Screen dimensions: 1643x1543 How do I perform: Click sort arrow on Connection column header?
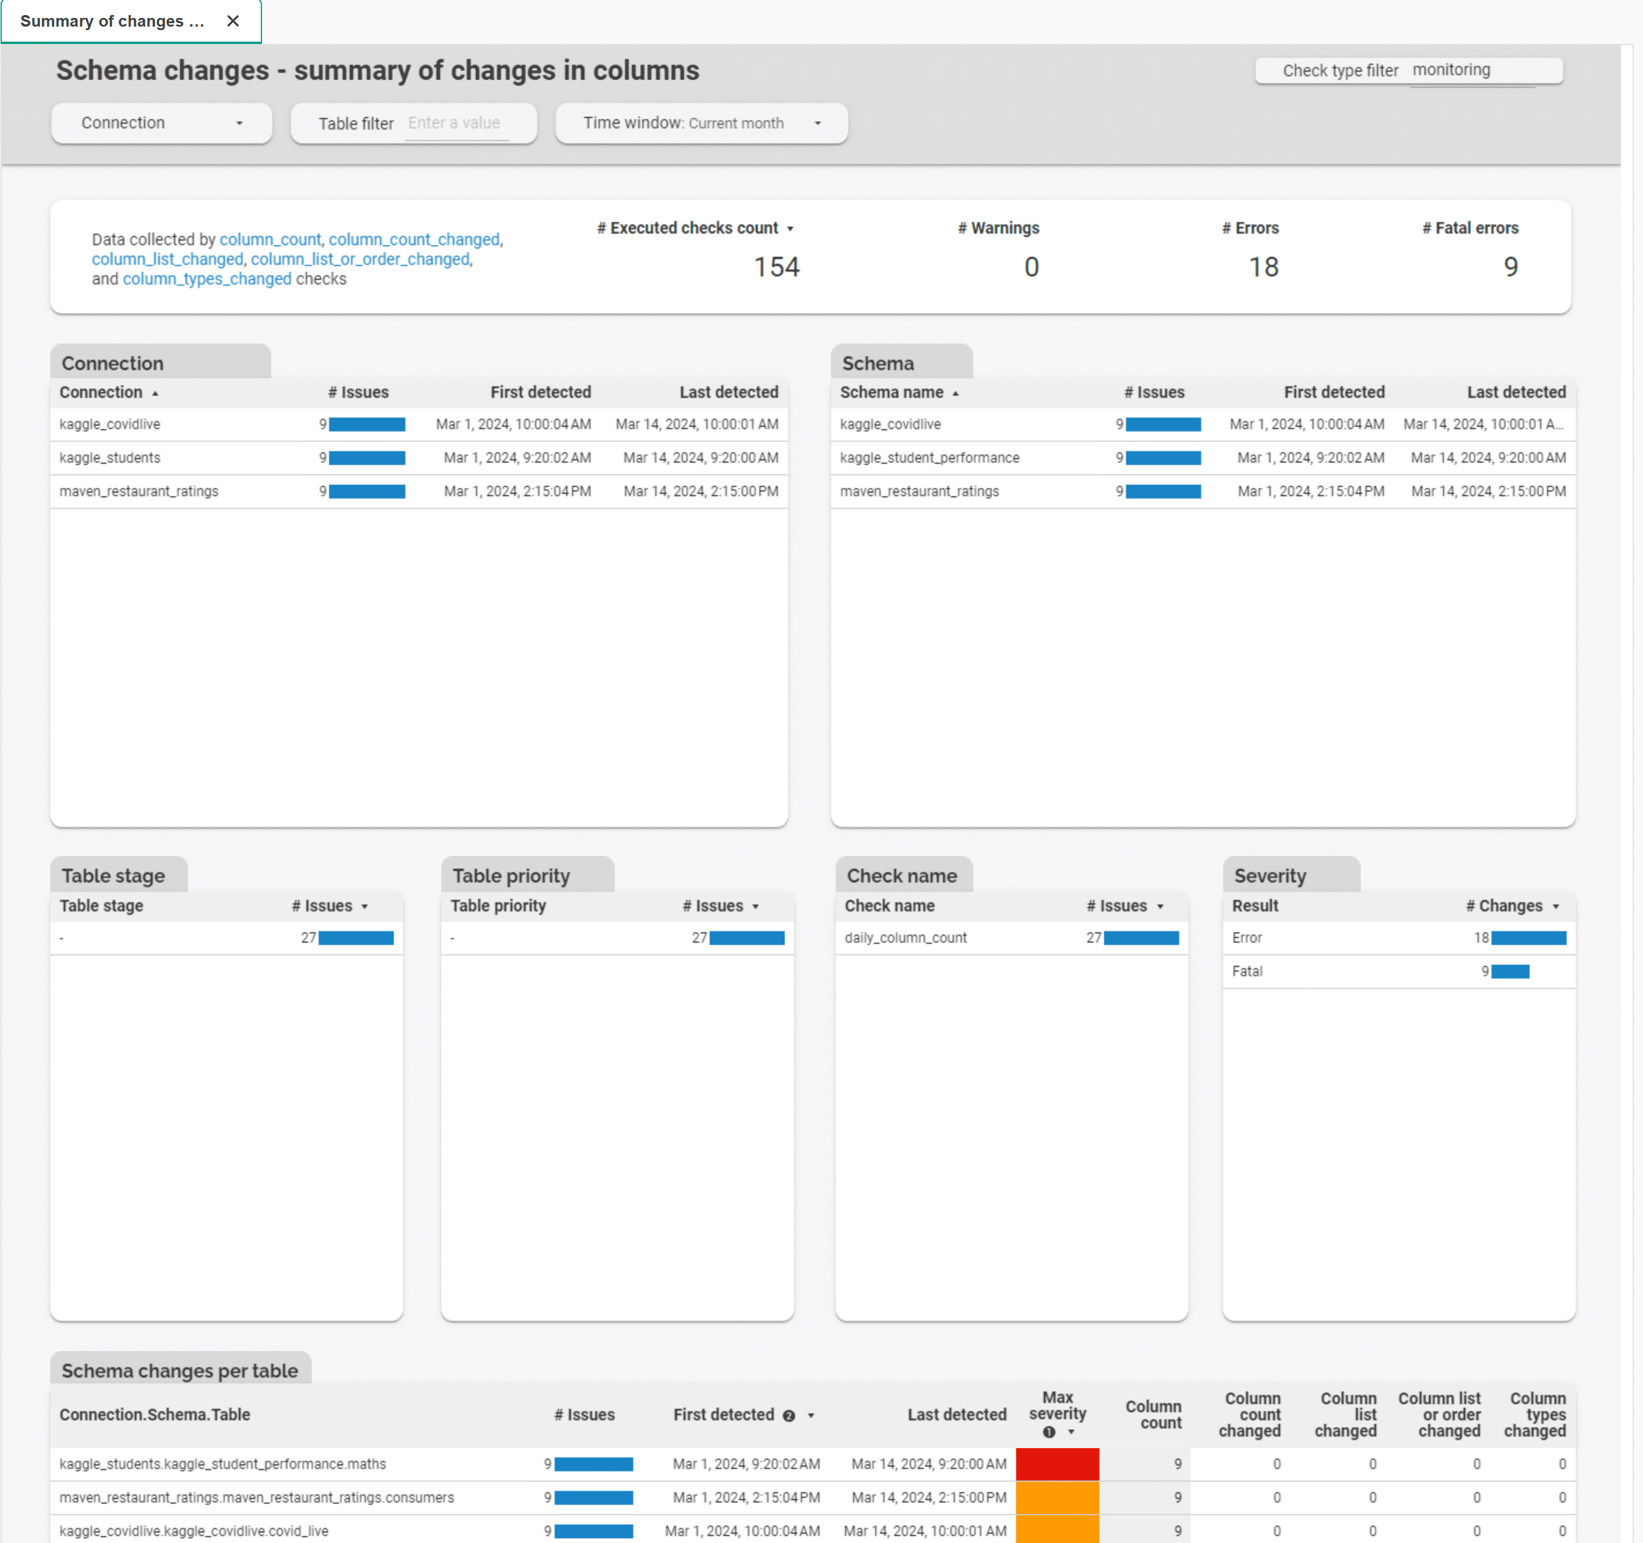coord(156,393)
